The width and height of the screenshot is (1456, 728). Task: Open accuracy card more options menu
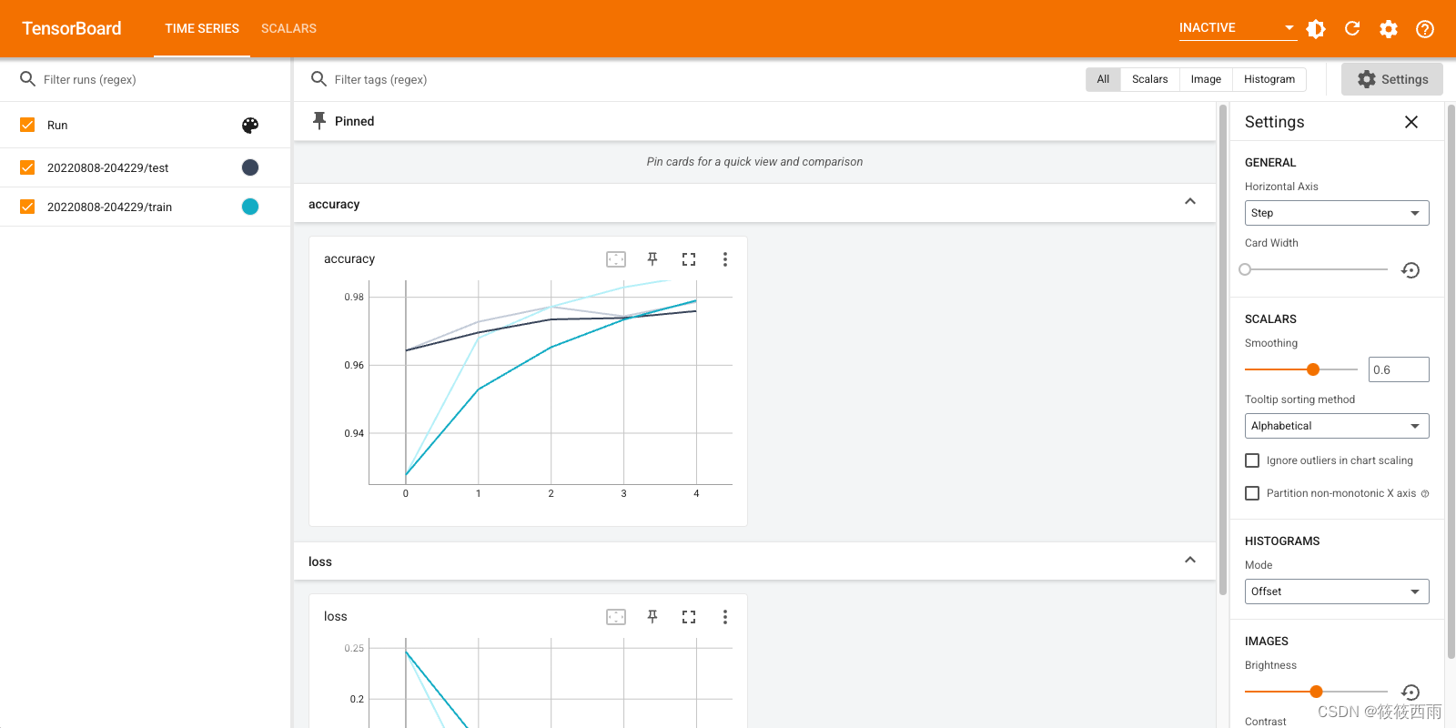725,259
